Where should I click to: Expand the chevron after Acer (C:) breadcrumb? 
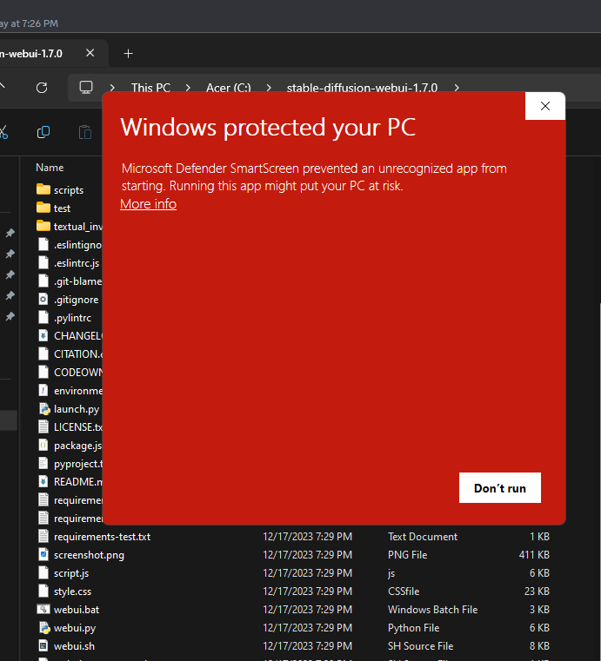pyautogui.click(x=269, y=88)
